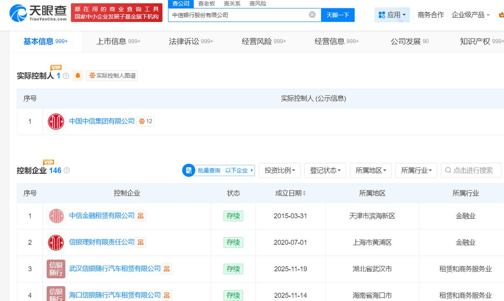Image resolution: width=504 pixels, height=301 pixels.
Task: Sort by 成立日期 column arrows
Action: [x=304, y=193]
